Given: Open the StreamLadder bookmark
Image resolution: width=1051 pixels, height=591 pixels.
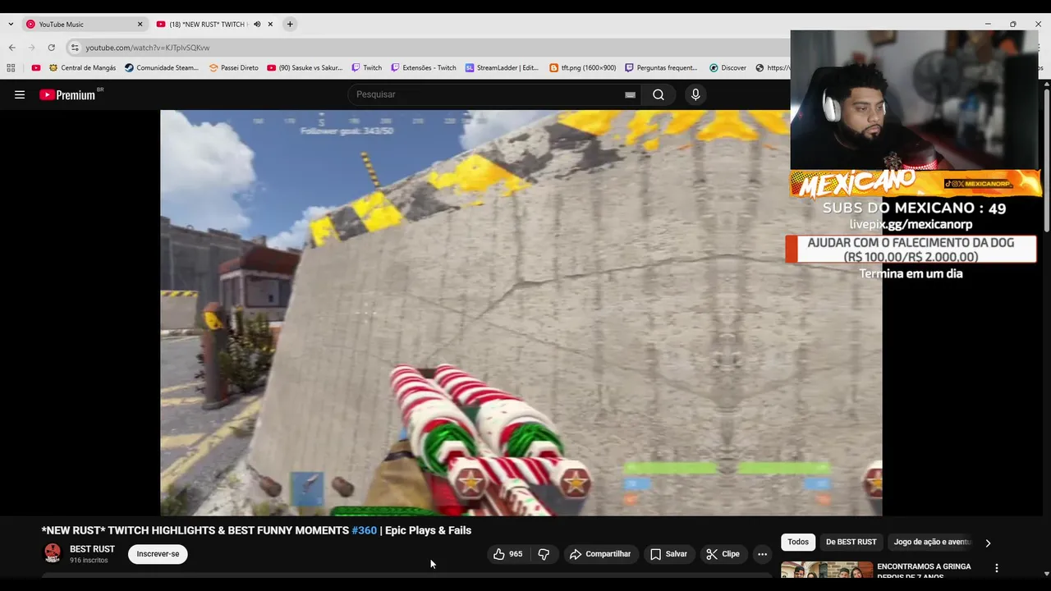Looking at the screenshot, I should 502,68.
